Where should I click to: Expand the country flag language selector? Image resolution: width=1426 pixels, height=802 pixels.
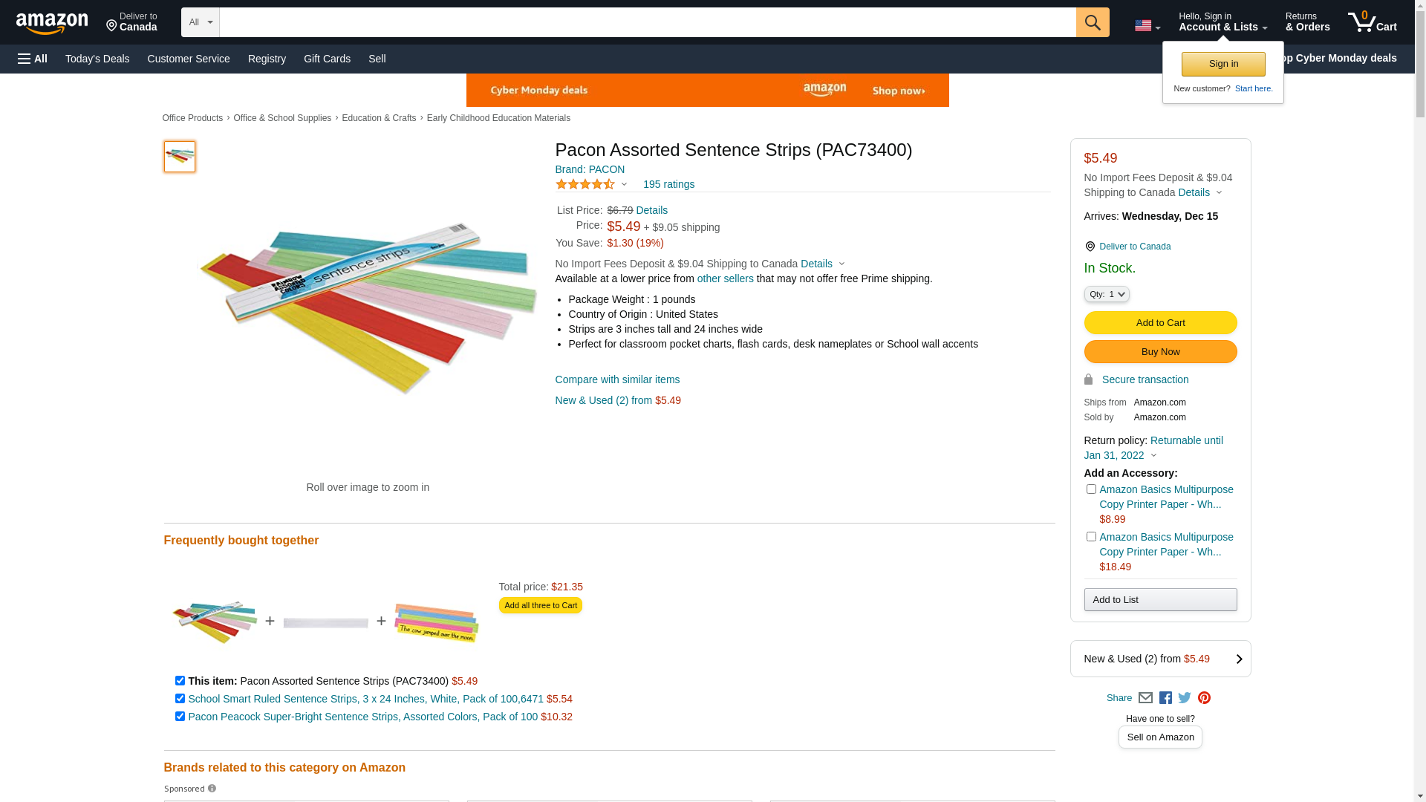tap(1147, 26)
